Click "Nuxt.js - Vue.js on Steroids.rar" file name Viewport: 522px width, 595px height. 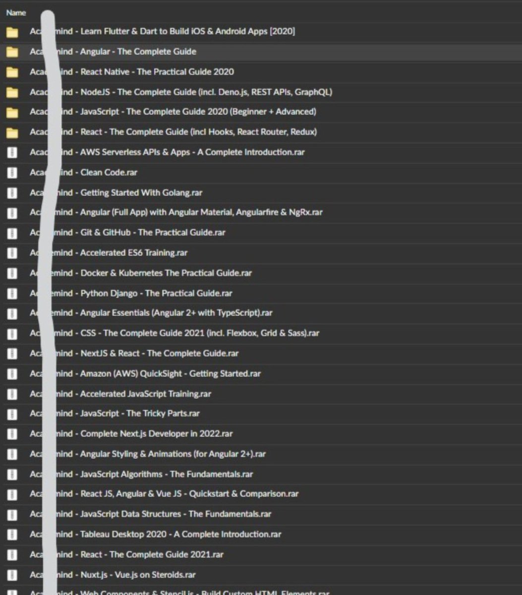pyautogui.click(x=138, y=575)
